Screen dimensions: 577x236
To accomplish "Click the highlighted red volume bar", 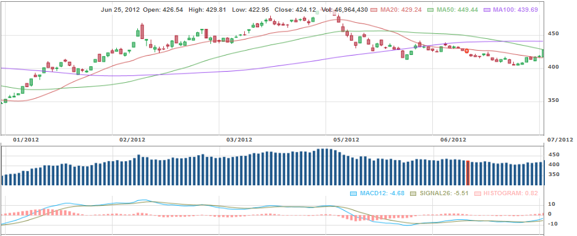I will click(x=468, y=173).
